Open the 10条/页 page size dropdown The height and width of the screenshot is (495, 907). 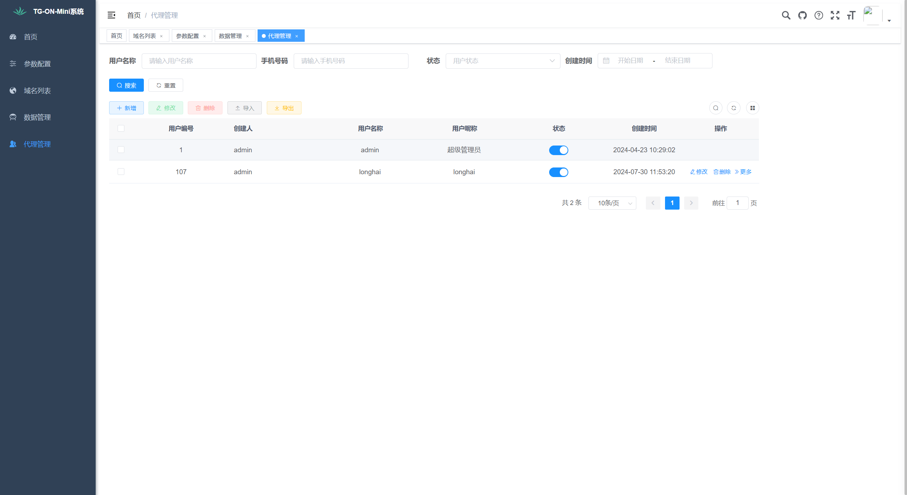point(612,203)
